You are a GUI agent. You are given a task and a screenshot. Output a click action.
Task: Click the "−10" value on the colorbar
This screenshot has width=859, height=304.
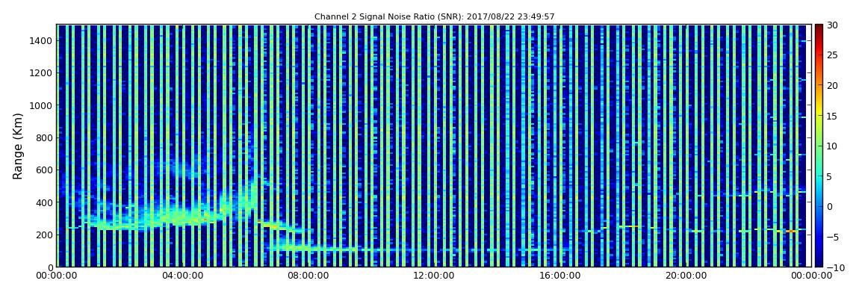(834, 267)
